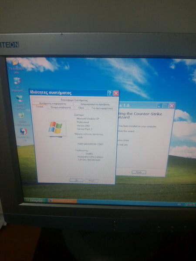This screenshot has height=261, width=196.
Task: Switch to the Απομακρυσμένη πρόσβαση tab
Action: [95, 104]
